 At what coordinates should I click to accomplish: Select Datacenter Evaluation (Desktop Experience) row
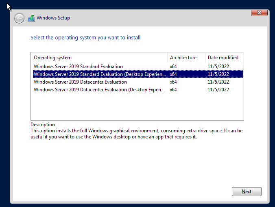(138, 90)
